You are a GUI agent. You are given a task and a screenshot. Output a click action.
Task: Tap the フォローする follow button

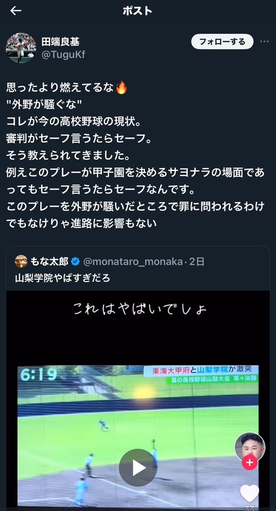tap(222, 41)
